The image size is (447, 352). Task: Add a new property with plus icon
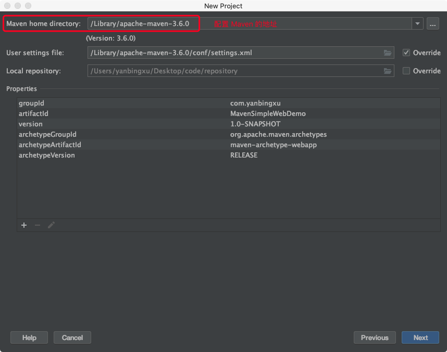pos(24,225)
